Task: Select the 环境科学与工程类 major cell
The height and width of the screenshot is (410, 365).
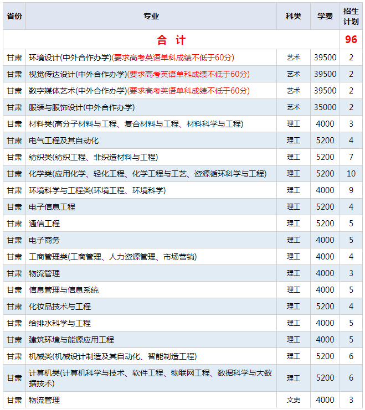Action: 151,190
